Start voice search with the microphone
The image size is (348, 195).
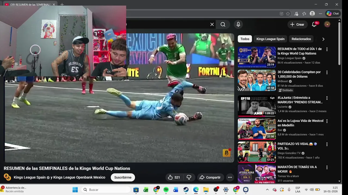coord(238,24)
